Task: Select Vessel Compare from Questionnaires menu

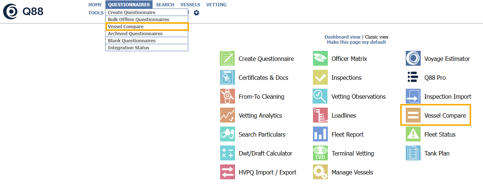Action: [125, 27]
